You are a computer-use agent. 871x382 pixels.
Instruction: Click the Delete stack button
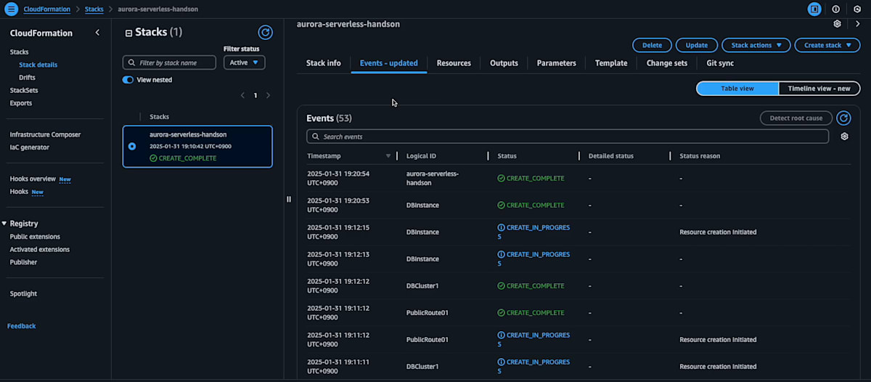[x=652, y=45]
